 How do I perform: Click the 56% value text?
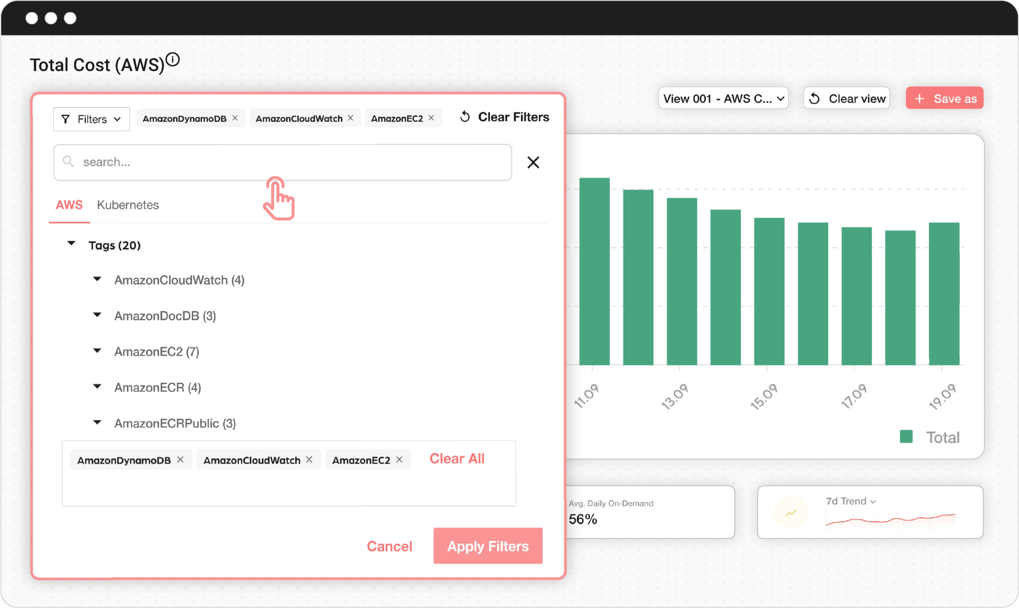pos(583,519)
